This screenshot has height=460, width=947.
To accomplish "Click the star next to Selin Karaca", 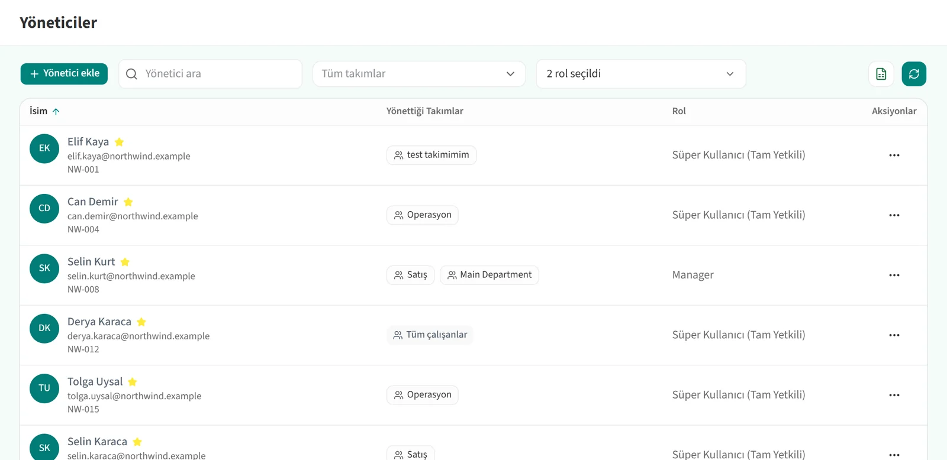I will tap(137, 442).
